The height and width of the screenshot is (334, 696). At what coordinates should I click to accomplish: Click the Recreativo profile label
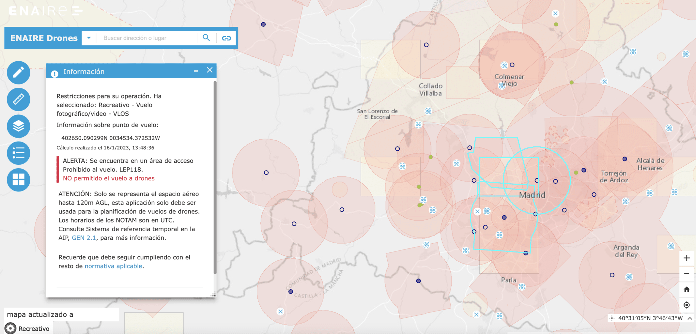click(x=34, y=328)
